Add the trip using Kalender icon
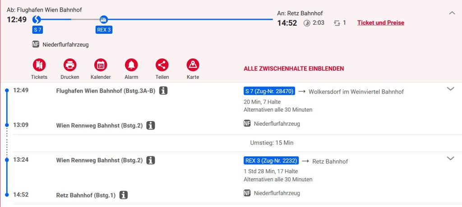 (x=101, y=65)
